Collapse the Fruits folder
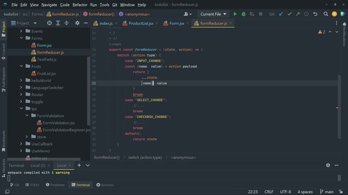Viewport: 348px width, 195px height. click(x=21, y=66)
